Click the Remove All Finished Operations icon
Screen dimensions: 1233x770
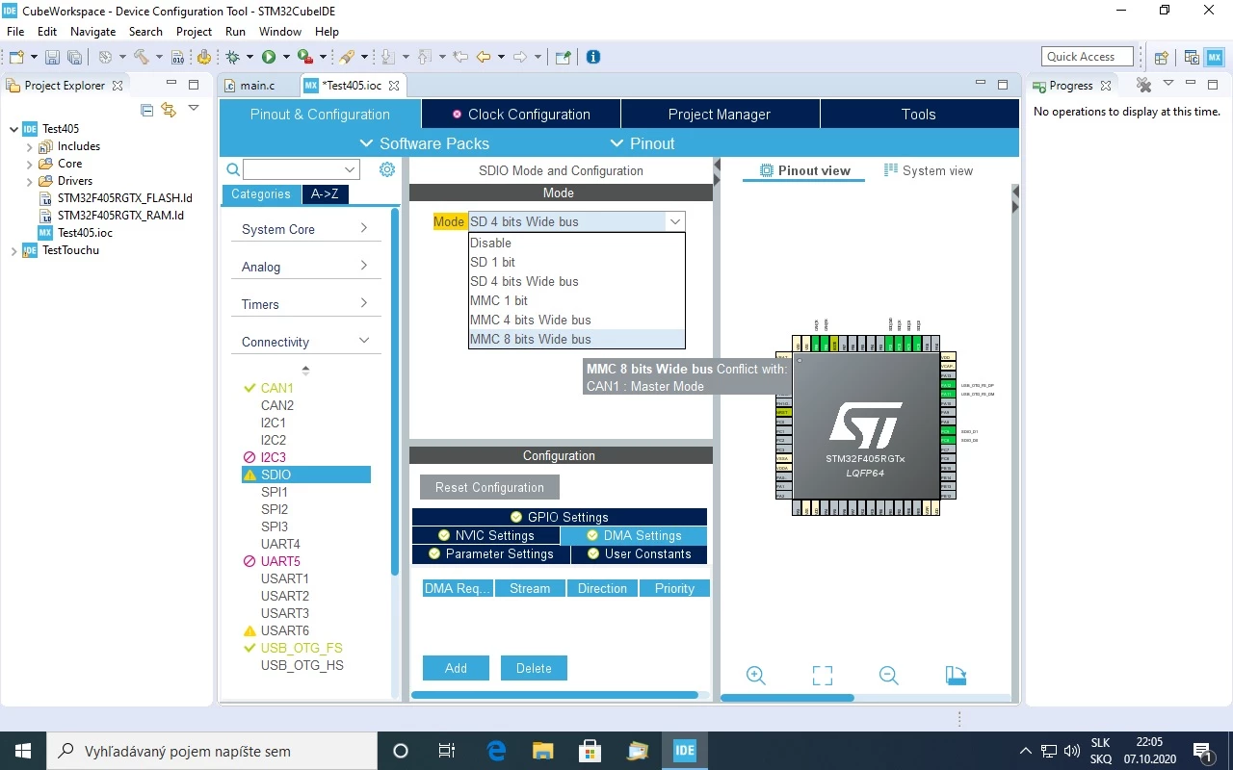(1143, 85)
